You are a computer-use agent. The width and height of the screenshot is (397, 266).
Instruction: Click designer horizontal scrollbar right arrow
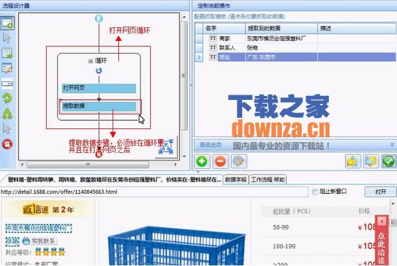(x=175, y=165)
